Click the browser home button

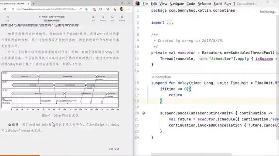click(5, 9)
